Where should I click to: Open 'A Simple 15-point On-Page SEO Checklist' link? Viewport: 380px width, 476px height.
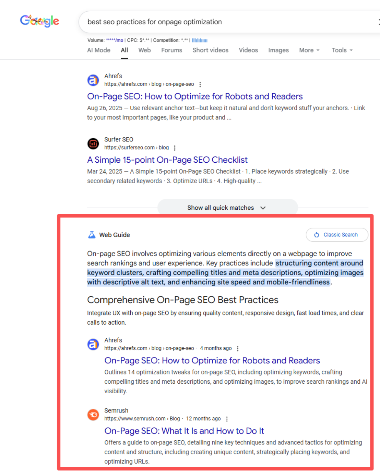(167, 160)
